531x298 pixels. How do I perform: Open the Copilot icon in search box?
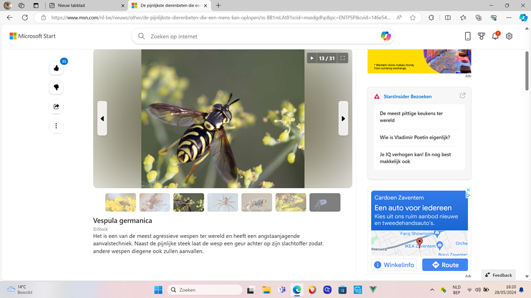pyautogui.click(x=386, y=36)
